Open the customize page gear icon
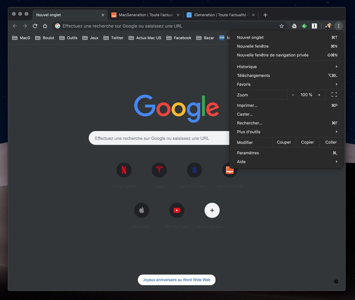The width and height of the screenshot is (355, 300). pyautogui.click(x=336, y=281)
